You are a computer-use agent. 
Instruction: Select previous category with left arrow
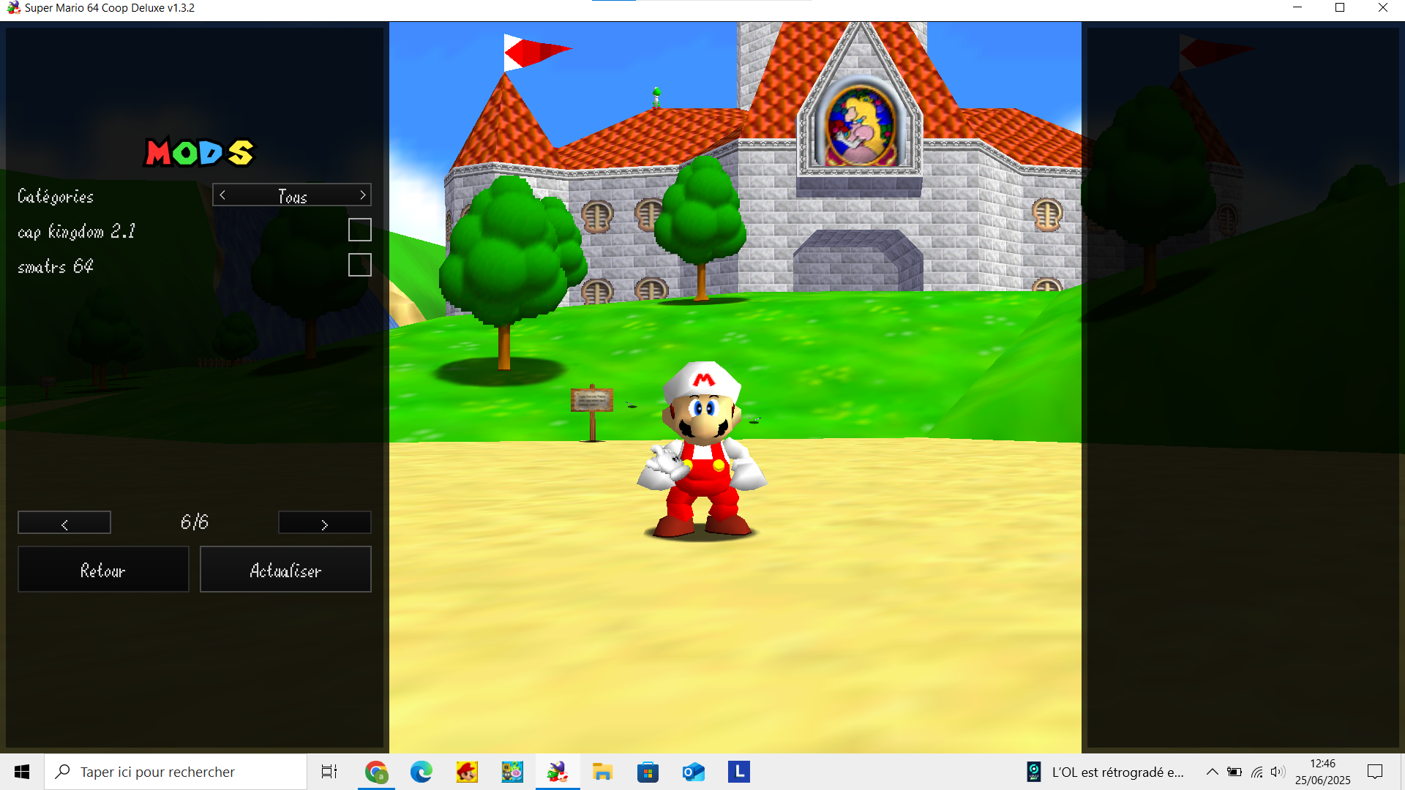click(222, 195)
